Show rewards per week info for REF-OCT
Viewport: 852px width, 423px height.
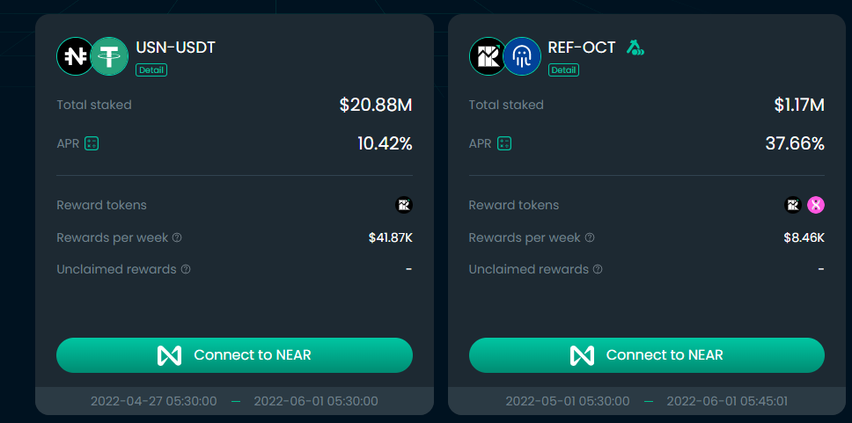tap(589, 237)
